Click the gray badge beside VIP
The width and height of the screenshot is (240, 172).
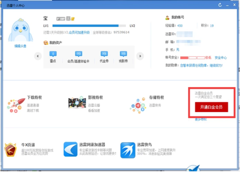point(68,19)
